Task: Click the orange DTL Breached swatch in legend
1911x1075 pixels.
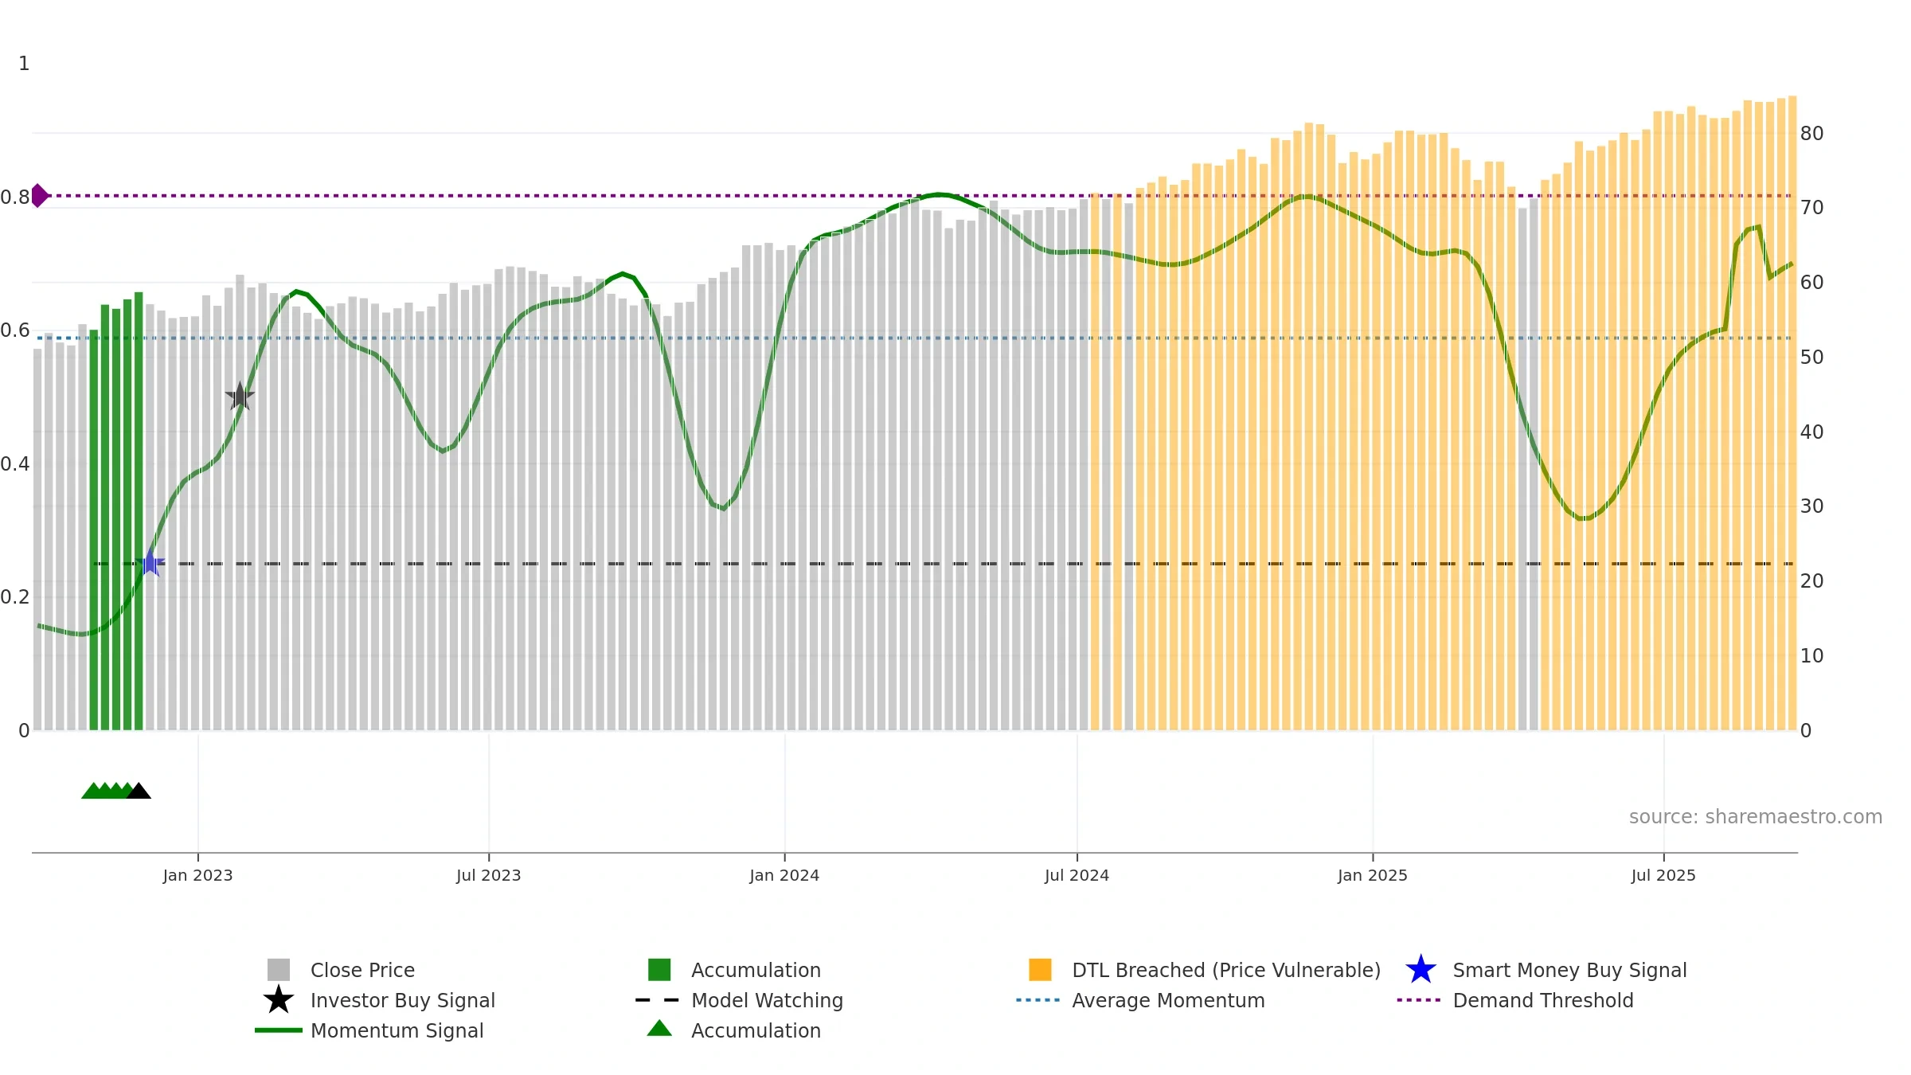Action: point(1040,970)
